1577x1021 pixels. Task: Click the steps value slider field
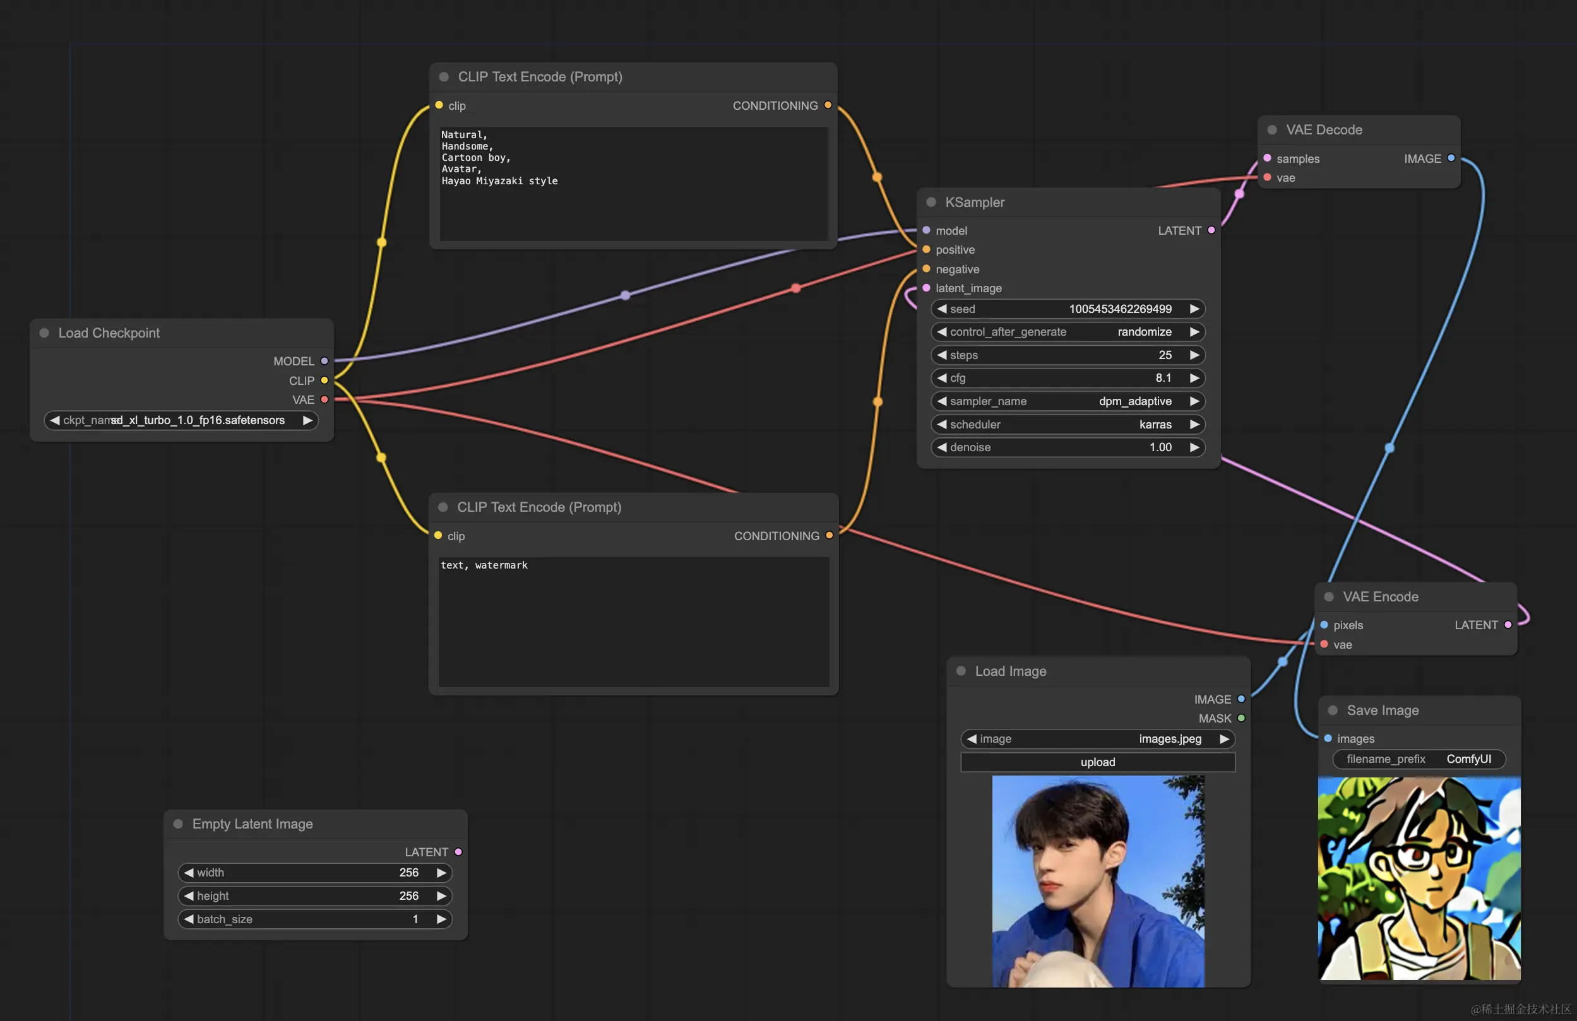1068,355
